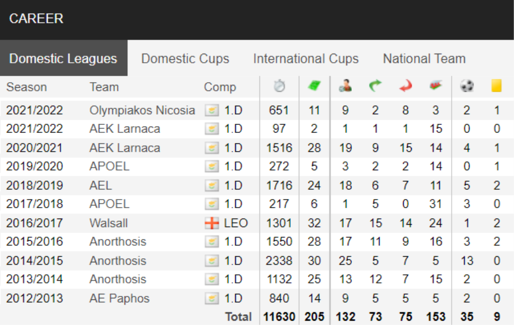Open the Walsall team link
The width and height of the screenshot is (514, 325).
[109, 223]
